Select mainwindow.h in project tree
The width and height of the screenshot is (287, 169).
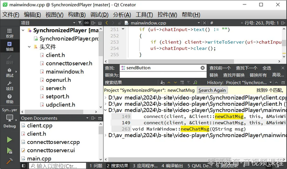coord(65,72)
